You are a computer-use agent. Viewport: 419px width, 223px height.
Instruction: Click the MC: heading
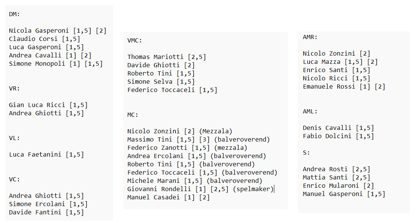point(133,115)
